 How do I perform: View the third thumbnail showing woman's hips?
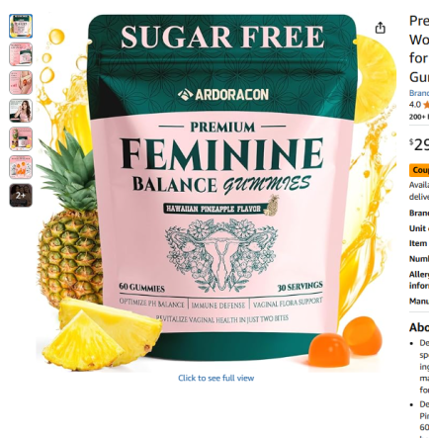21,82
